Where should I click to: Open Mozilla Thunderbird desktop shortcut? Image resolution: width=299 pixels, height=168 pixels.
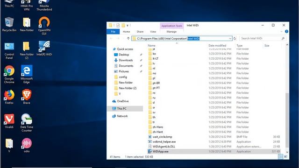coord(44,5)
